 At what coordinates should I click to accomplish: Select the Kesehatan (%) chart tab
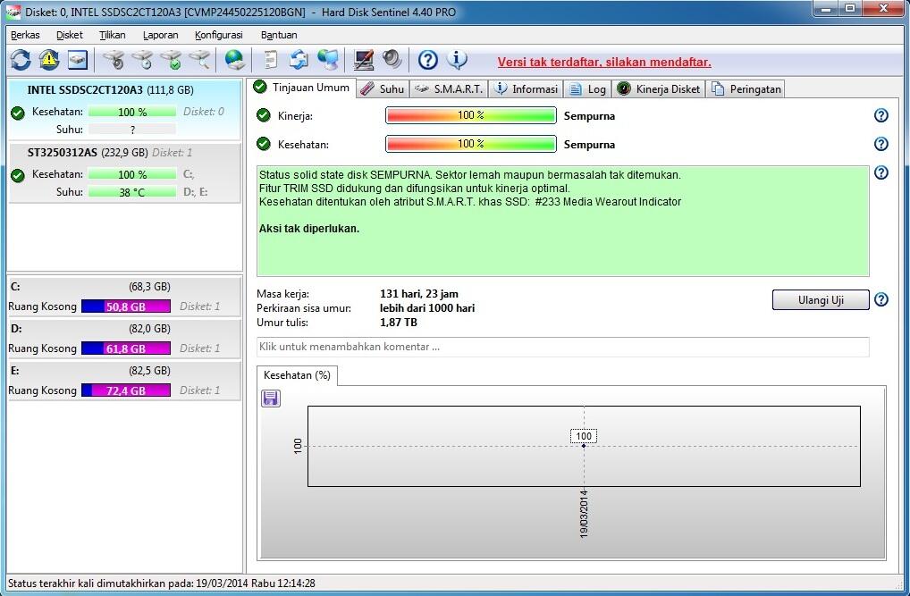297,375
